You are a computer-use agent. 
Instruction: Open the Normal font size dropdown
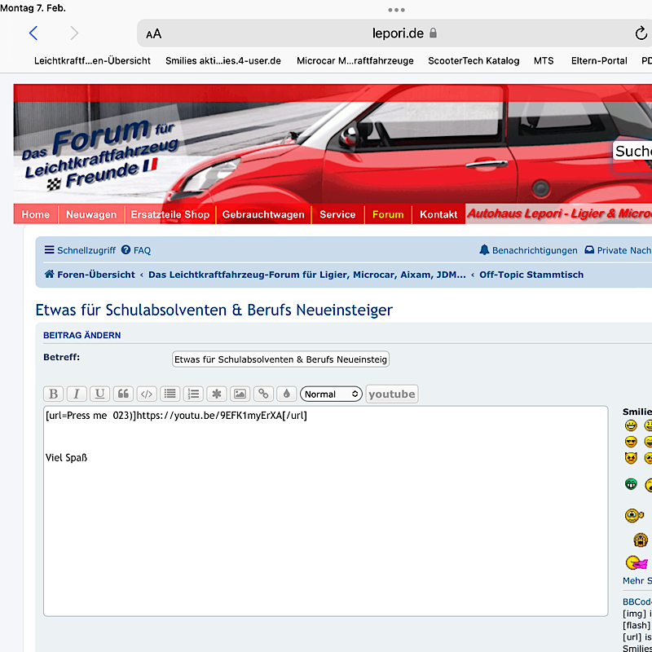click(x=331, y=394)
